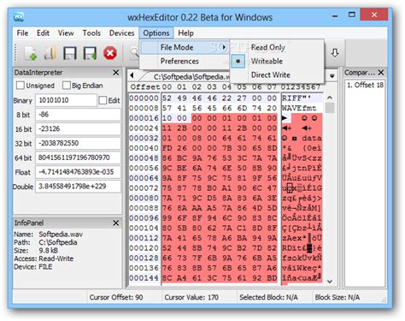The width and height of the screenshot is (405, 321).
Task: Click the 8 bit value field
Action: tap(78, 115)
